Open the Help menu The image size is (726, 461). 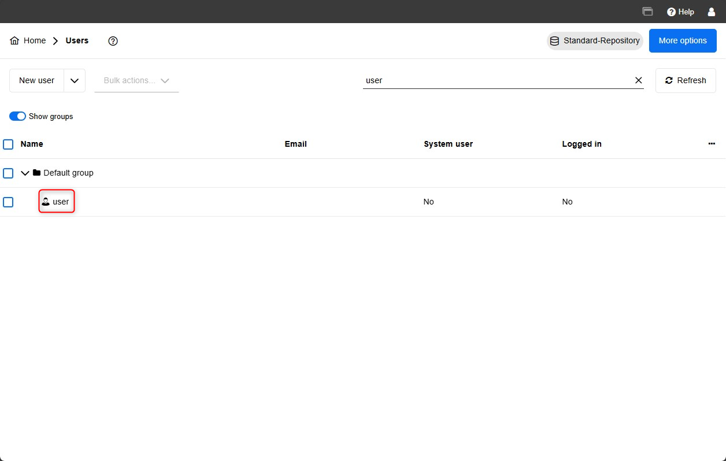[680, 12]
